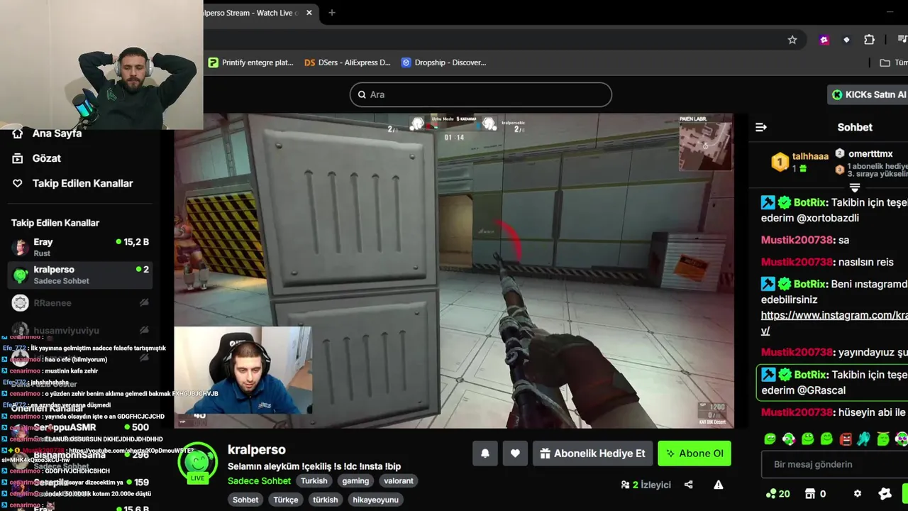This screenshot has width=908, height=511.
Task: Click the talhhaaa top gifter entry
Action: (800, 162)
